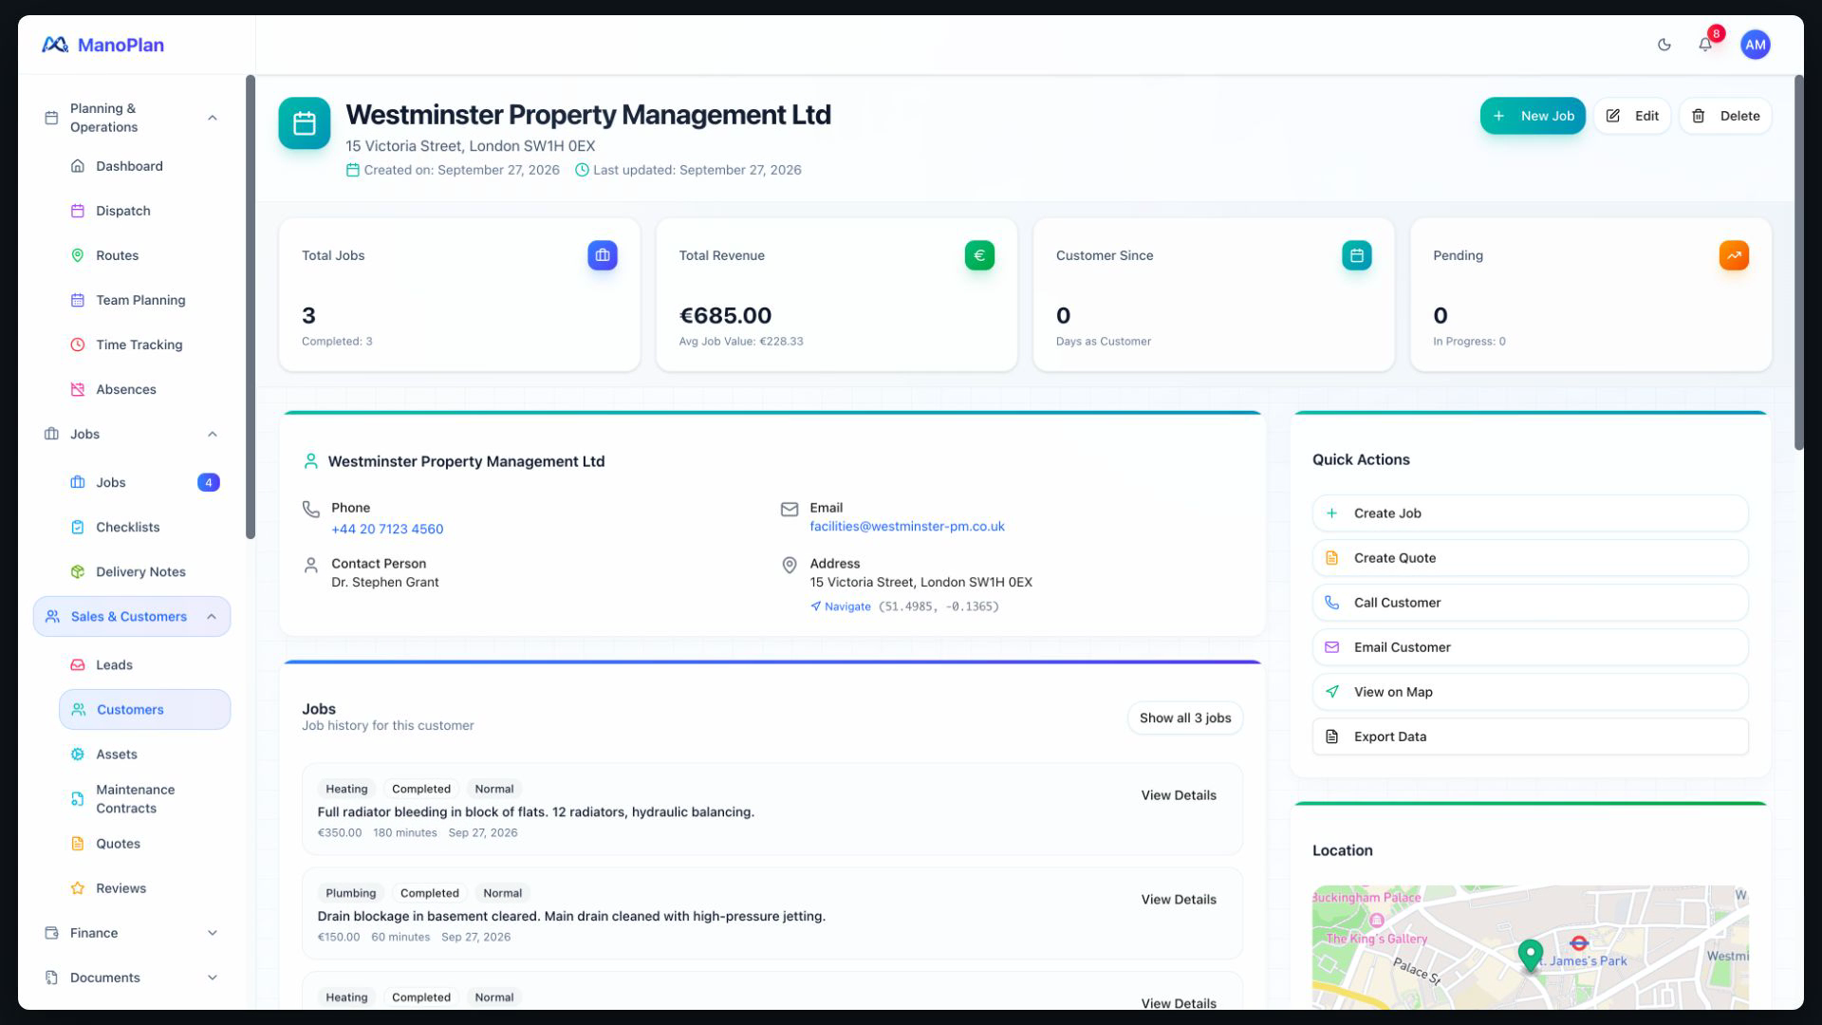Delete this customer

tap(1725, 116)
